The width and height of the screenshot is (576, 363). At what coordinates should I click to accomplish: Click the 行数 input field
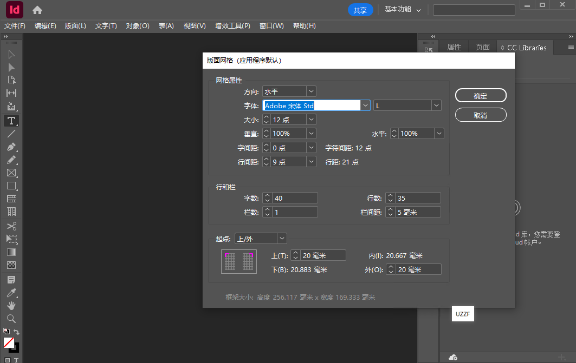coord(418,198)
